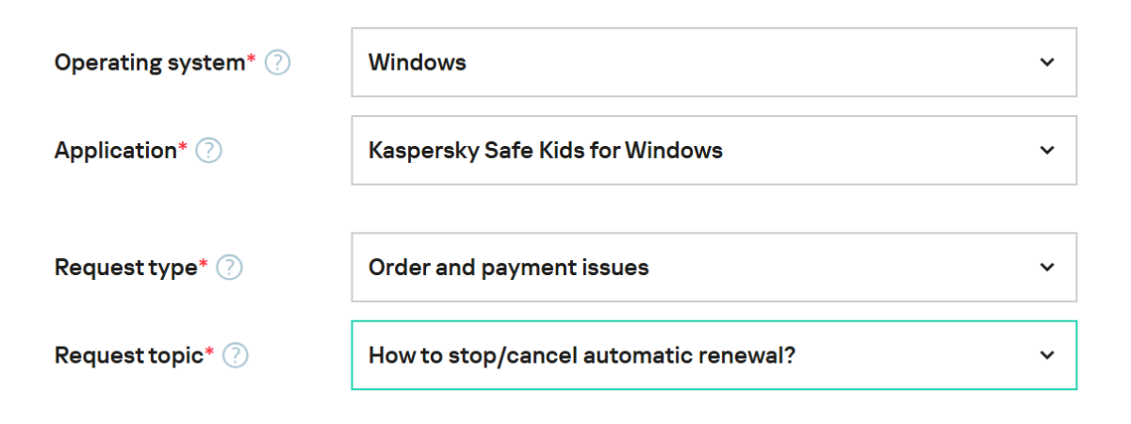Click 'How to stop/cancel automatic renewal?' text
The height and width of the screenshot is (424, 1131).
point(582,355)
